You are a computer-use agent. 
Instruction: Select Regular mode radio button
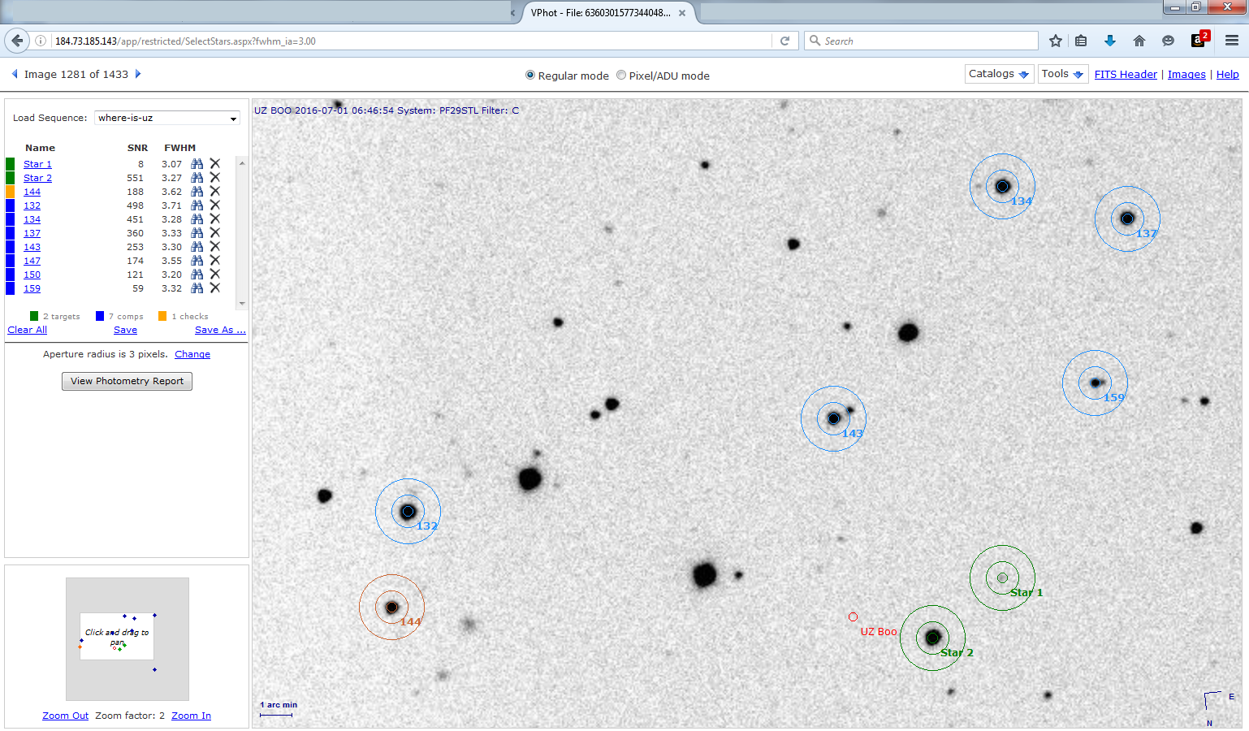(530, 76)
